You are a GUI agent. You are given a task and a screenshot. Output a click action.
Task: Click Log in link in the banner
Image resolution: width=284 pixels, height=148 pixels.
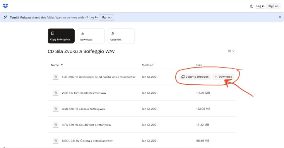tap(93, 17)
